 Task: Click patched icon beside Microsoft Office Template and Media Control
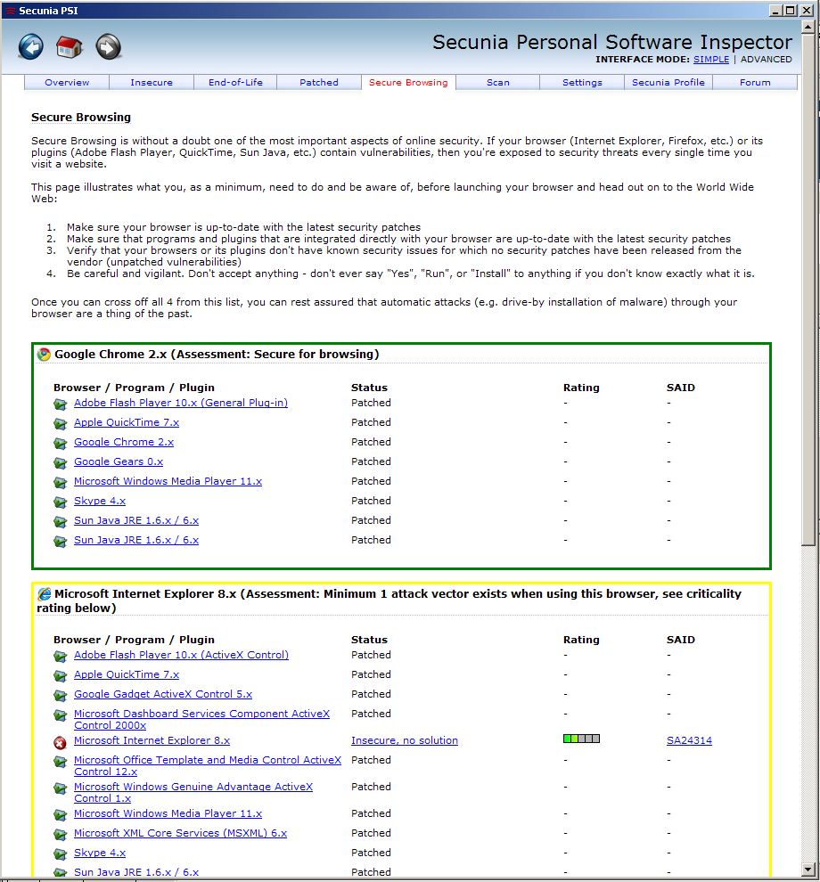pos(61,762)
